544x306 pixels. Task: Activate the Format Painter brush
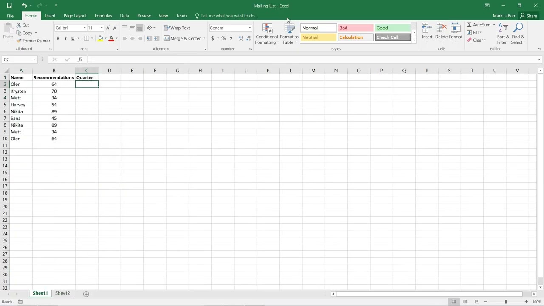click(19, 41)
